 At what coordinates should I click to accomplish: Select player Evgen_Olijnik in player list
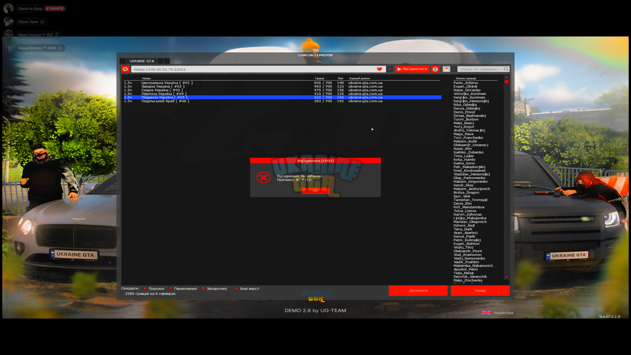(x=465, y=86)
